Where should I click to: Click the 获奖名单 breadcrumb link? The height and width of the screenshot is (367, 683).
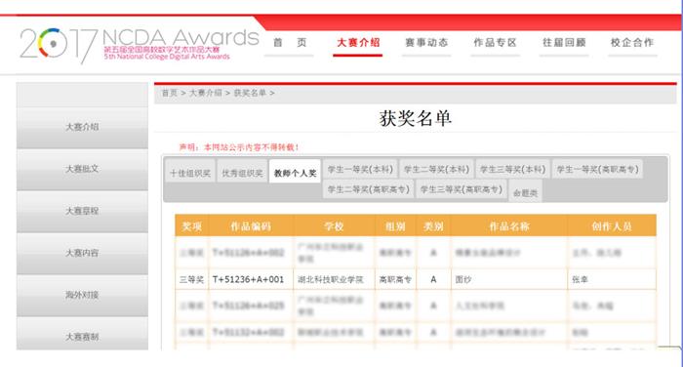tap(250, 93)
